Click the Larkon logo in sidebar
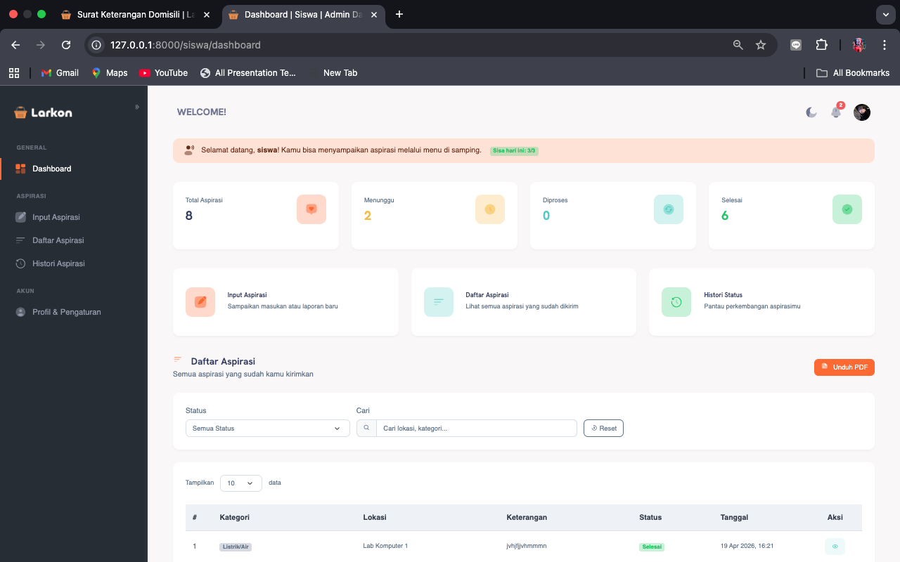This screenshot has height=562, width=900. click(x=43, y=112)
